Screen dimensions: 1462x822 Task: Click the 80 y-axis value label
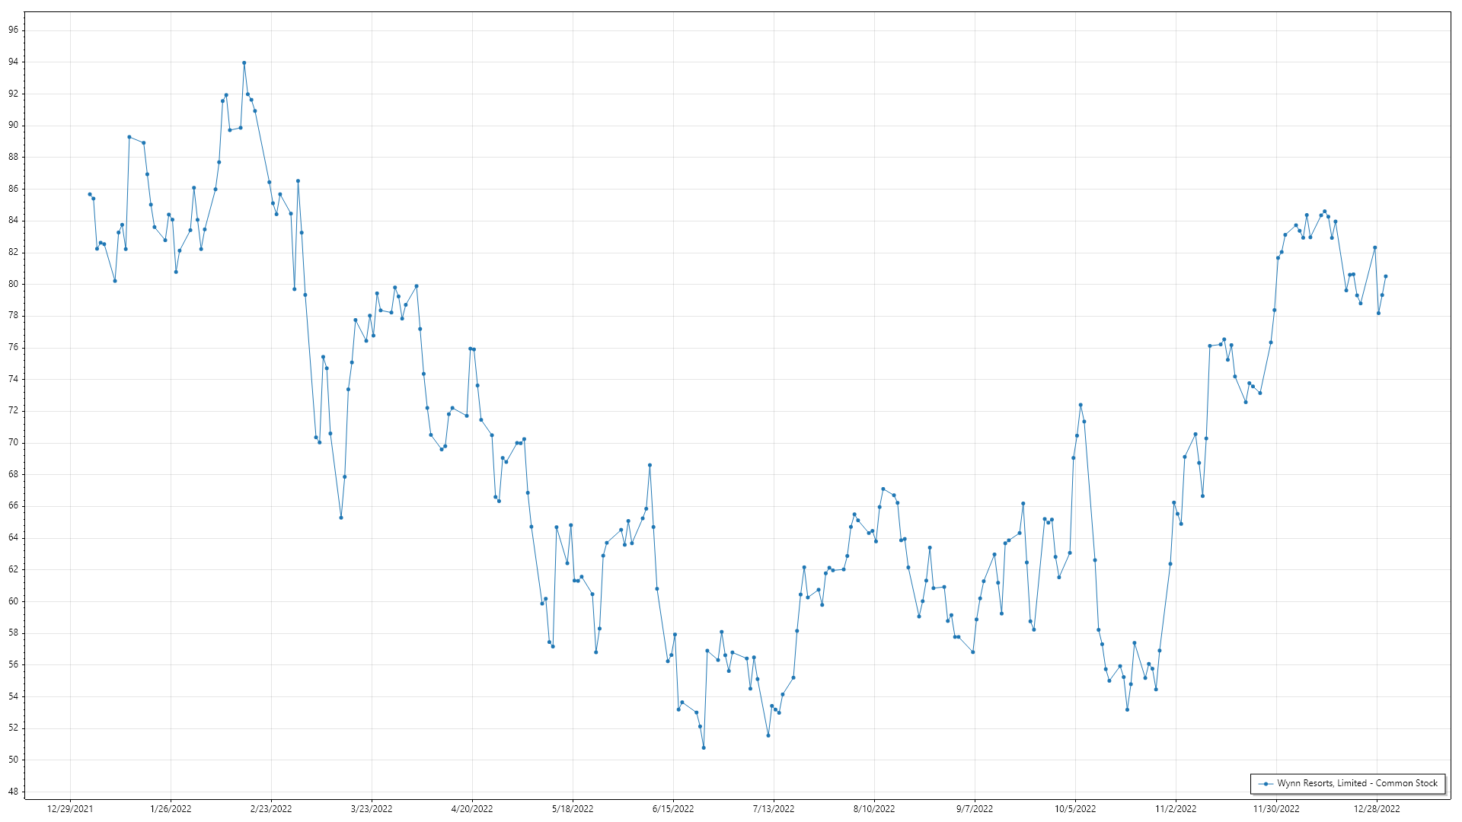click(x=14, y=284)
